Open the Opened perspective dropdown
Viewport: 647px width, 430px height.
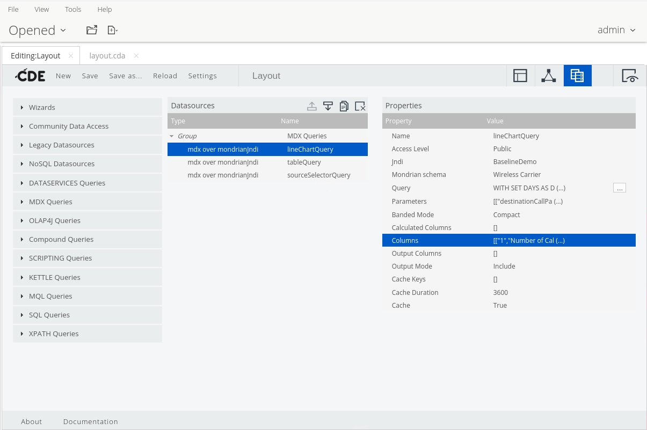38,30
